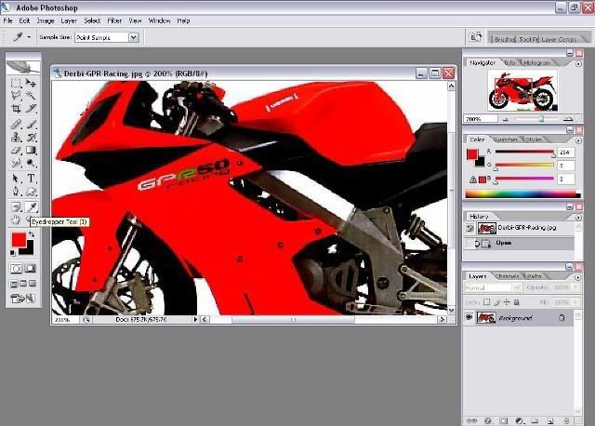
Task: Select the Healing Brush tool
Action: tap(16, 124)
